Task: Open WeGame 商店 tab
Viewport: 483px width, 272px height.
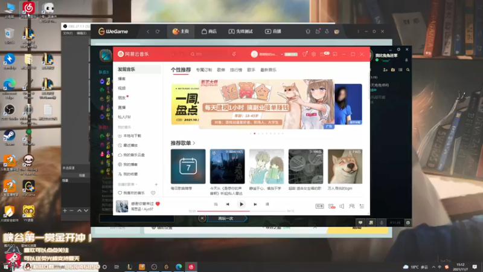Action: 209,31
